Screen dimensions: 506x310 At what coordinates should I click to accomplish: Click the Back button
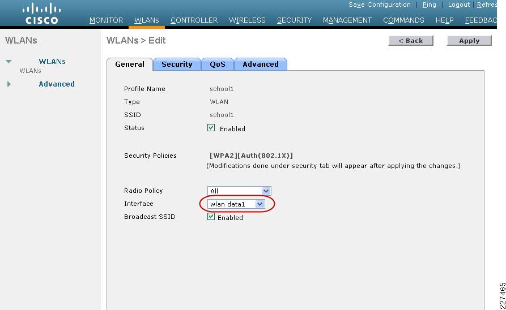click(411, 41)
